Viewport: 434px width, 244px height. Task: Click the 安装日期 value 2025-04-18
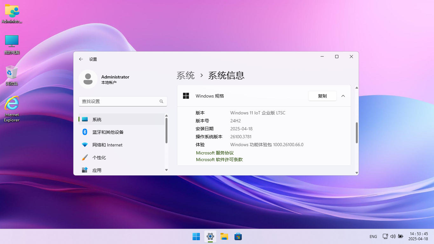click(241, 129)
